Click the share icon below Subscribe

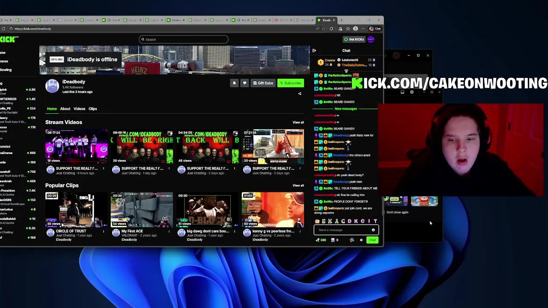coord(300,94)
